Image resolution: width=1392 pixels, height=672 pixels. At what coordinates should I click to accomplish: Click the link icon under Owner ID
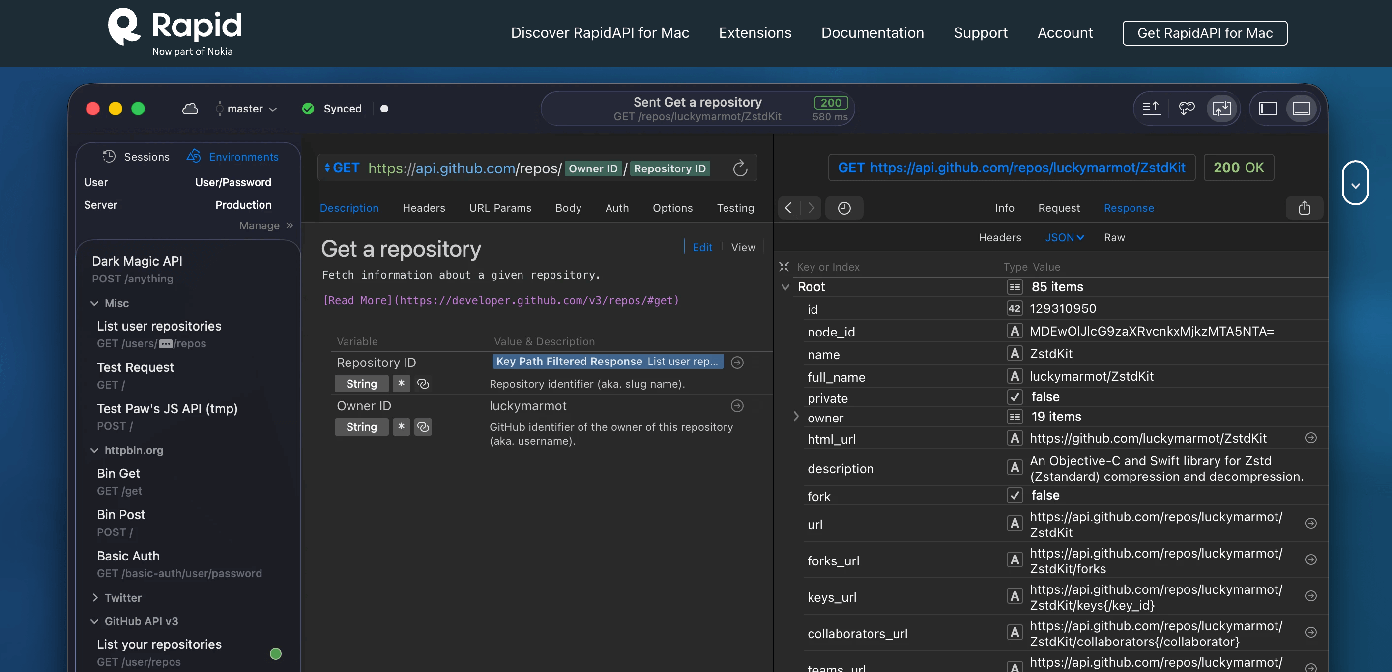423,427
